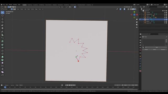The width and height of the screenshot is (168, 94).
Task: Click the New material button
Action: tap(157, 47)
